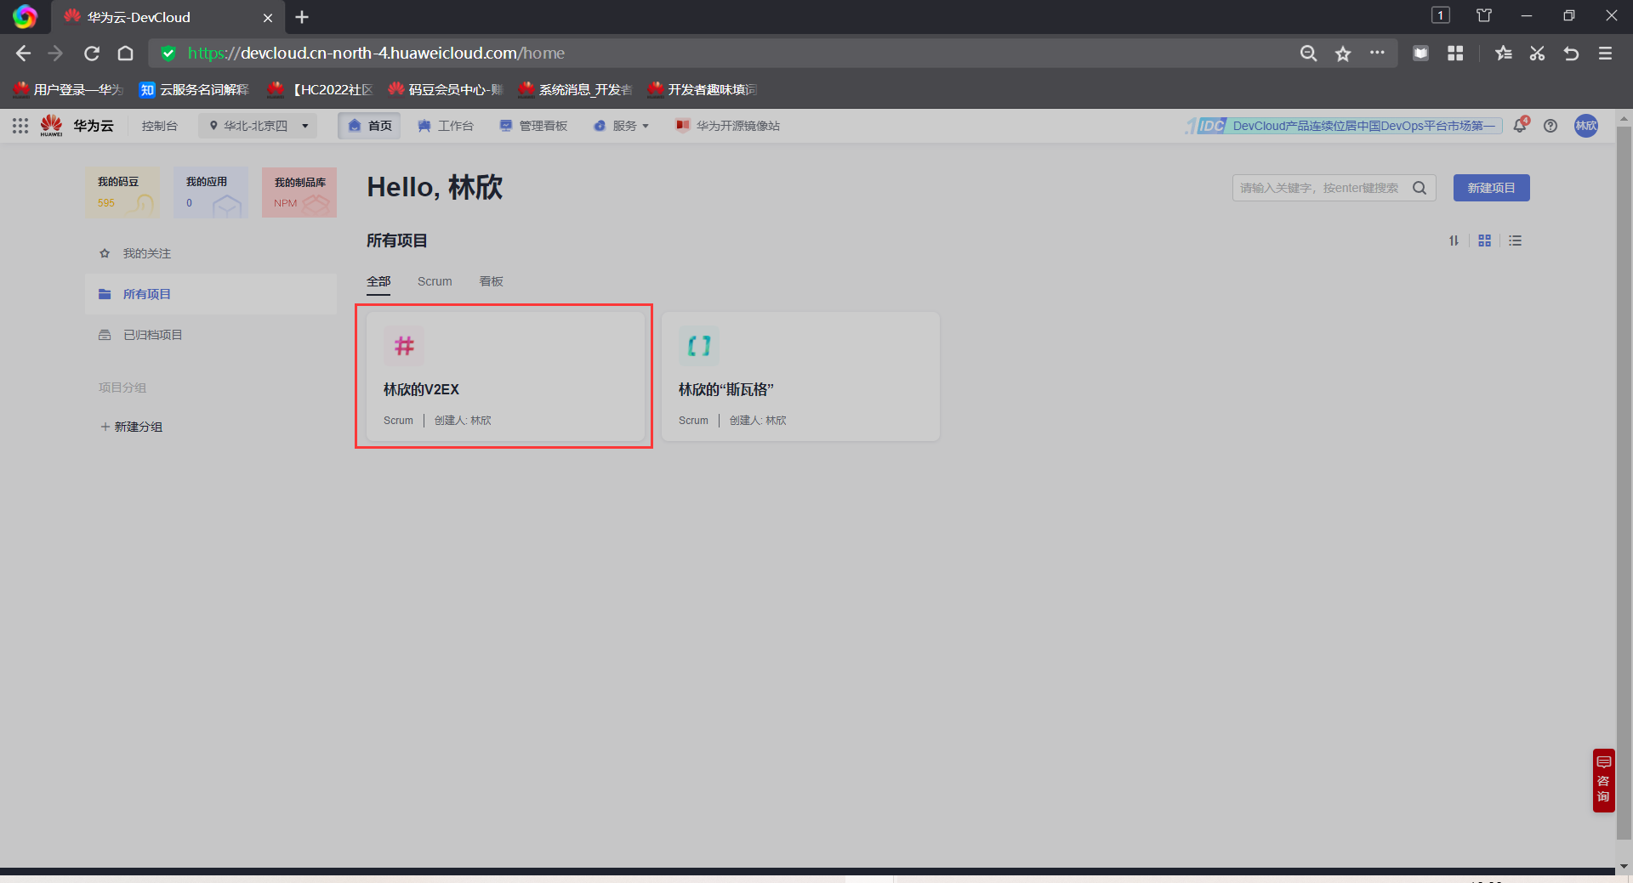Open the 开发者趣味填词 bookmark
This screenshot has width=1633, height=883.
[x=703, y=89]
